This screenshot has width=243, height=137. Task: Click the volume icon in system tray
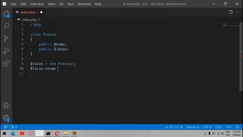(x=222, y=134)
